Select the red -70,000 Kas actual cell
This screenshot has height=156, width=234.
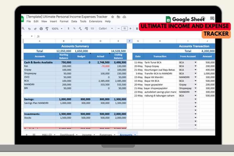(x=100, y=66)
